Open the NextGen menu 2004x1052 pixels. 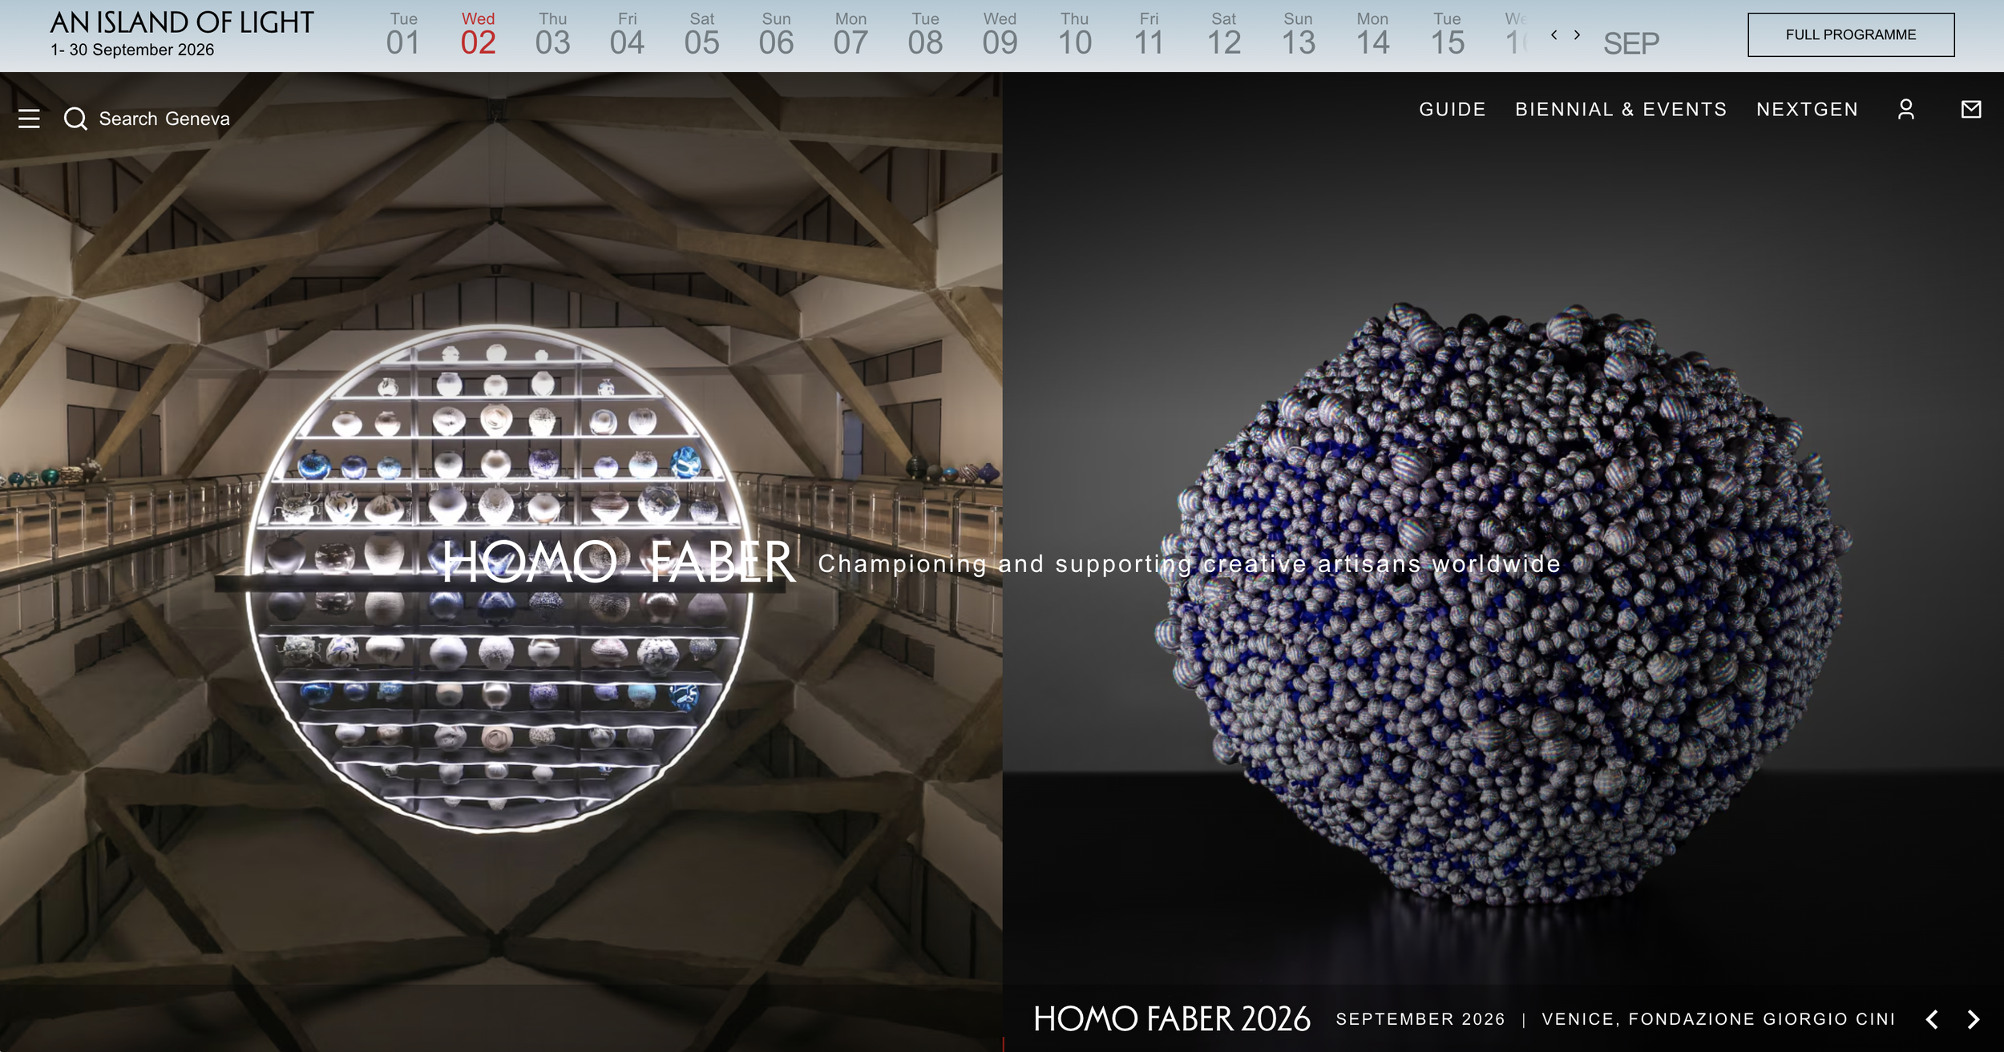point(1807,110)
